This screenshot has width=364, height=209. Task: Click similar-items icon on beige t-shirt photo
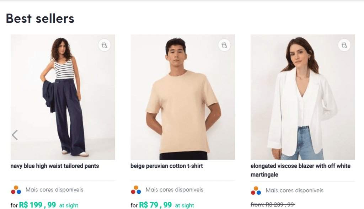224,45
